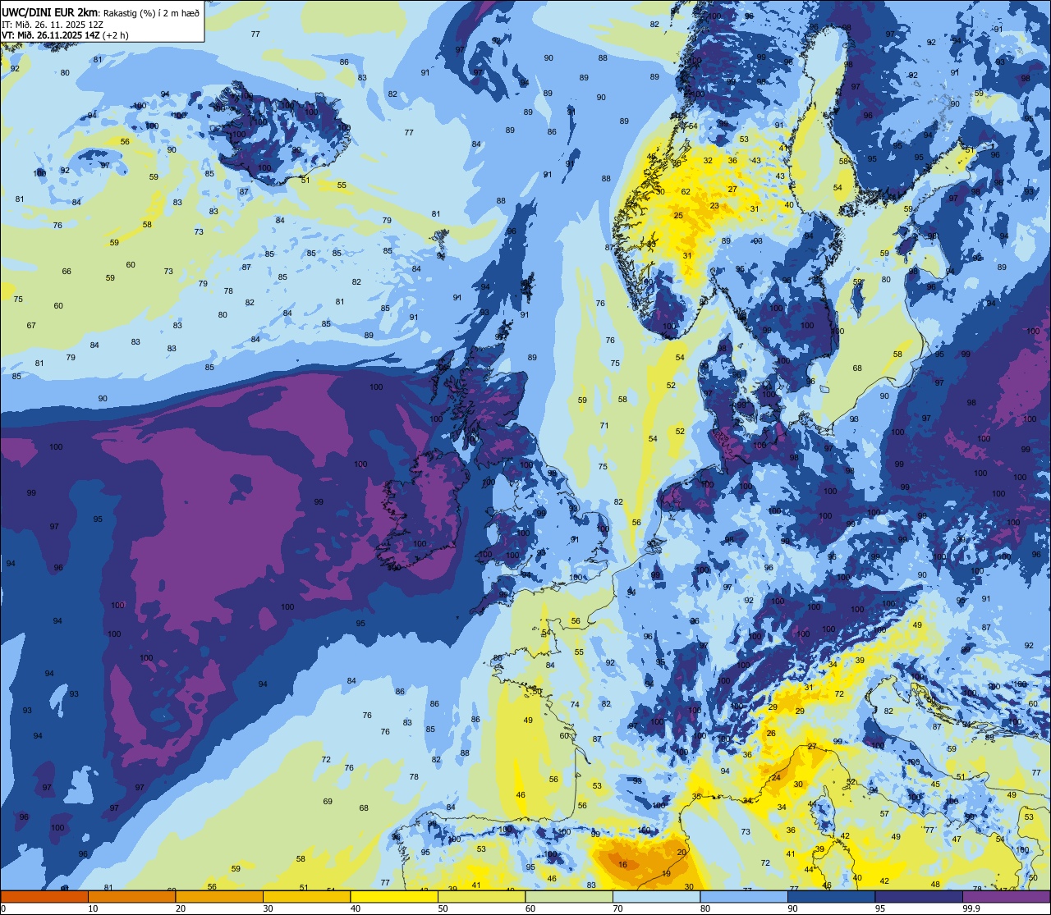
Task: Click the legend tick label '40'
Action: click(x=356, y=908)
